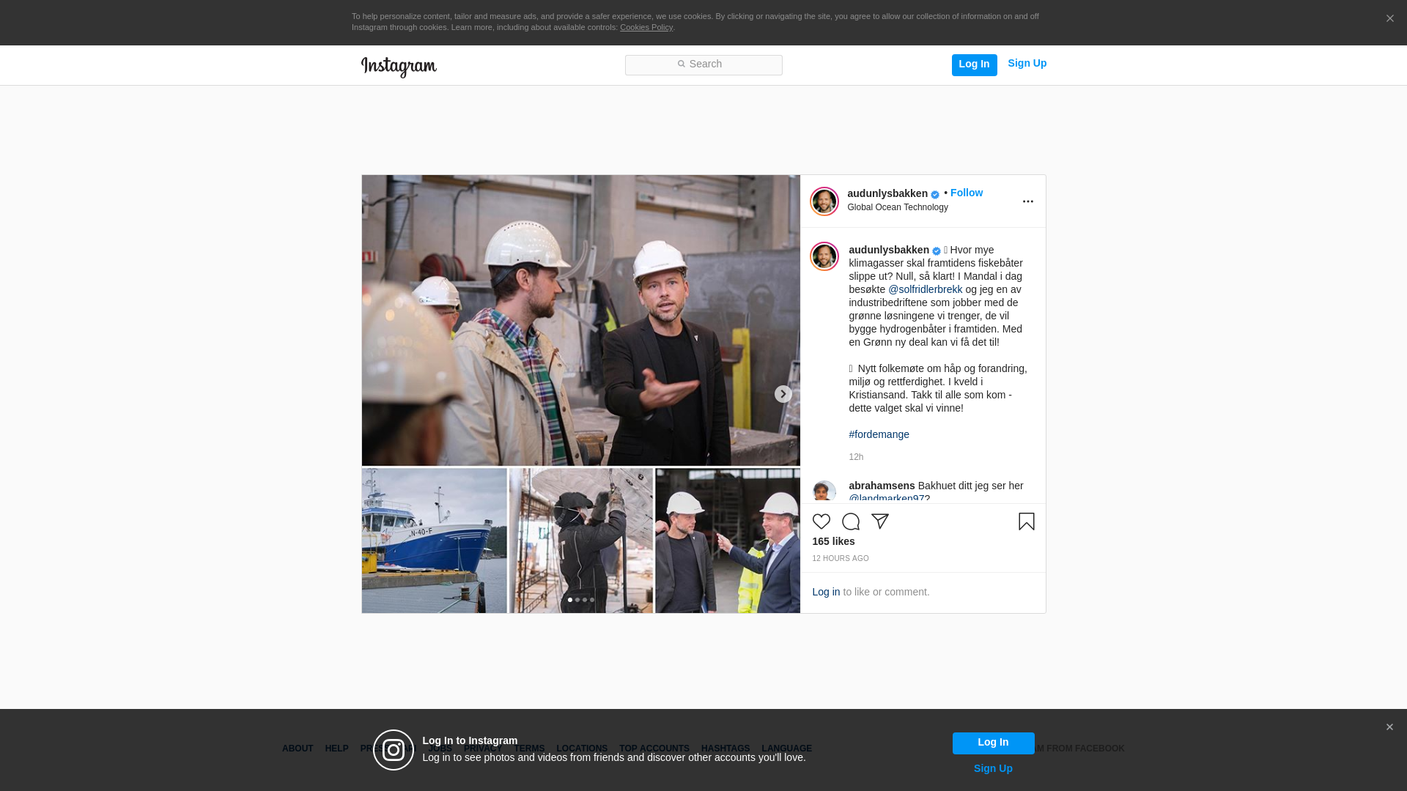The height and width of the screenshot is (791, 1407).
Task: Click the photo of two men outdoors
Action: [x=728, y=541]
